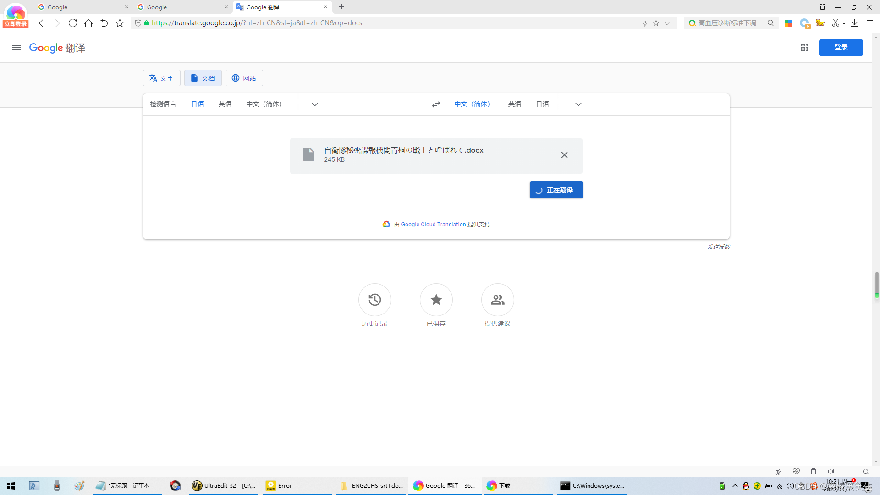Open the Google apps grid
Screen dimensions: 880x495
click(x=804, y=48)
